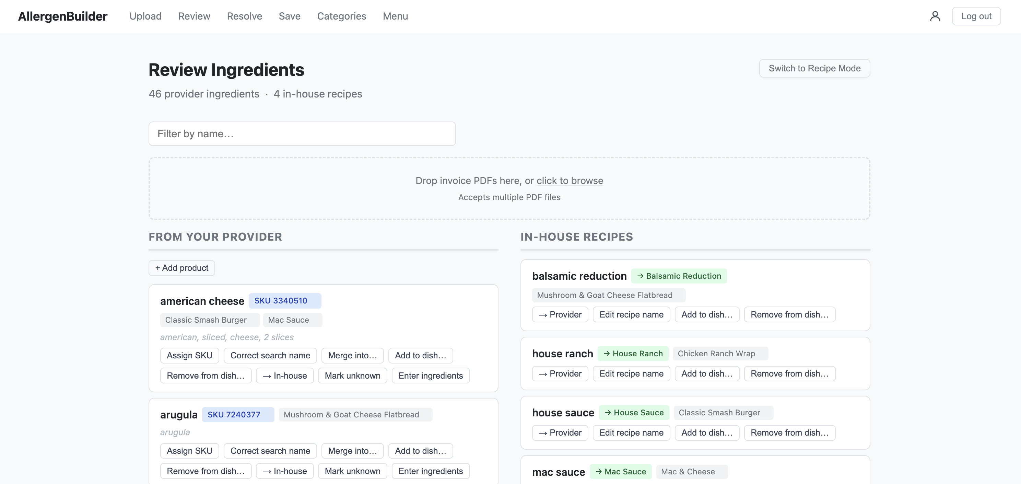Open Remove from dish… for house ranch
1021x484 pixels.
coord(789,374)
